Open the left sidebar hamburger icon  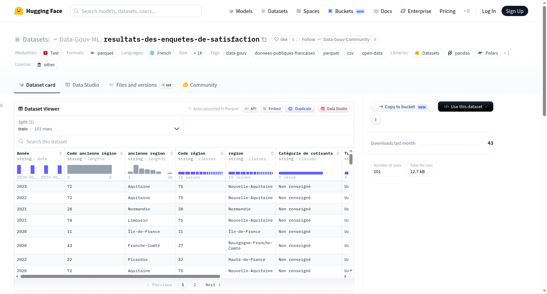coord(2,106)
